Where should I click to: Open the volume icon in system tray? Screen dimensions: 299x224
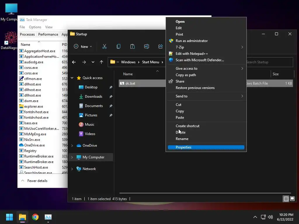pos(270,217)
